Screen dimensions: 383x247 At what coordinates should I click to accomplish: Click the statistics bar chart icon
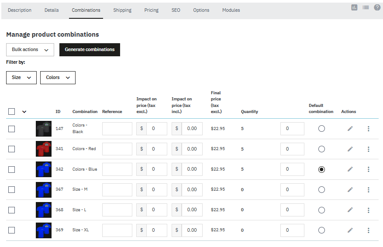pyautogui.click(x=354, y=7)
